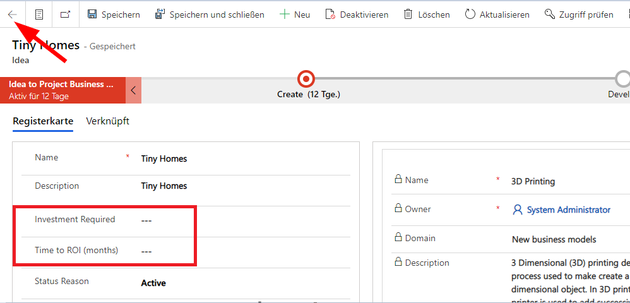Select the Create stage circle
Viewport: 630px width, 303px height.
pos(306,79)
